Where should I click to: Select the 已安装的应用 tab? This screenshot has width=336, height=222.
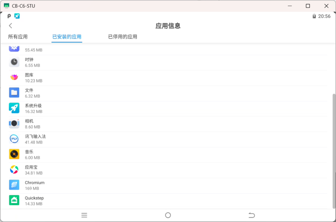67,37
